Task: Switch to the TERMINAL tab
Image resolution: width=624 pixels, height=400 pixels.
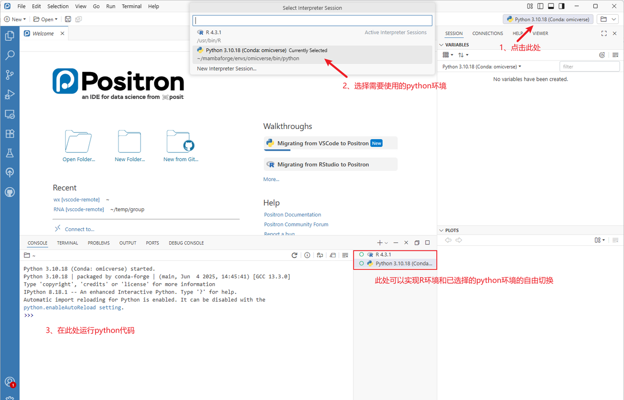Action: pos(67,242)
